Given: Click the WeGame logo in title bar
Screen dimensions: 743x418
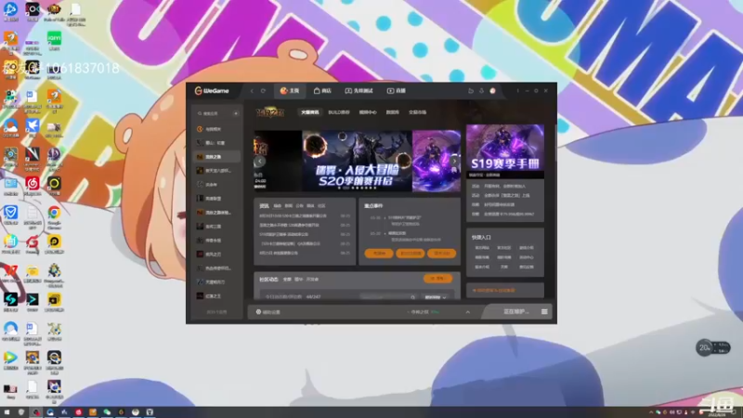Looking at the screenshot, I should 212,90.
